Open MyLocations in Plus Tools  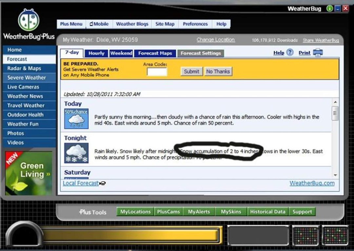pos(135,212)
